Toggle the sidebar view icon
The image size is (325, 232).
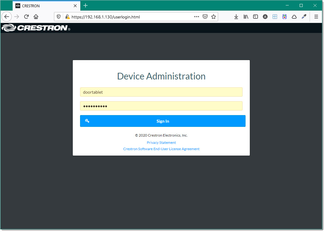[x=256, y=17]
